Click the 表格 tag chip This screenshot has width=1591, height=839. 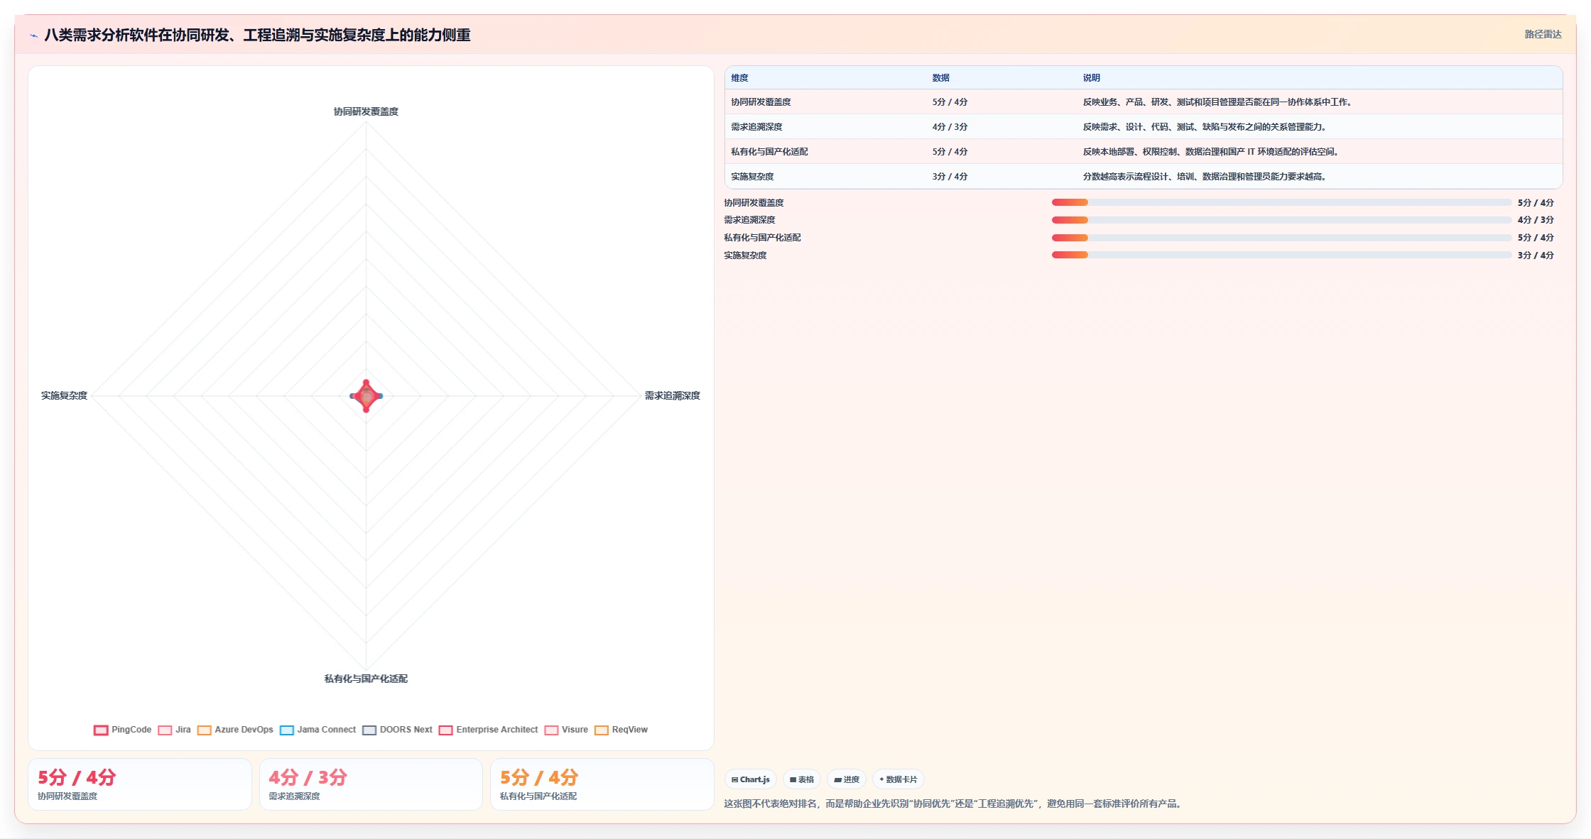(802, 779)
